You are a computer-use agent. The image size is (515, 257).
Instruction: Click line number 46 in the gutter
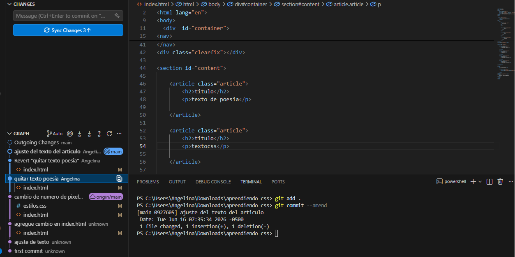(143, 83)
